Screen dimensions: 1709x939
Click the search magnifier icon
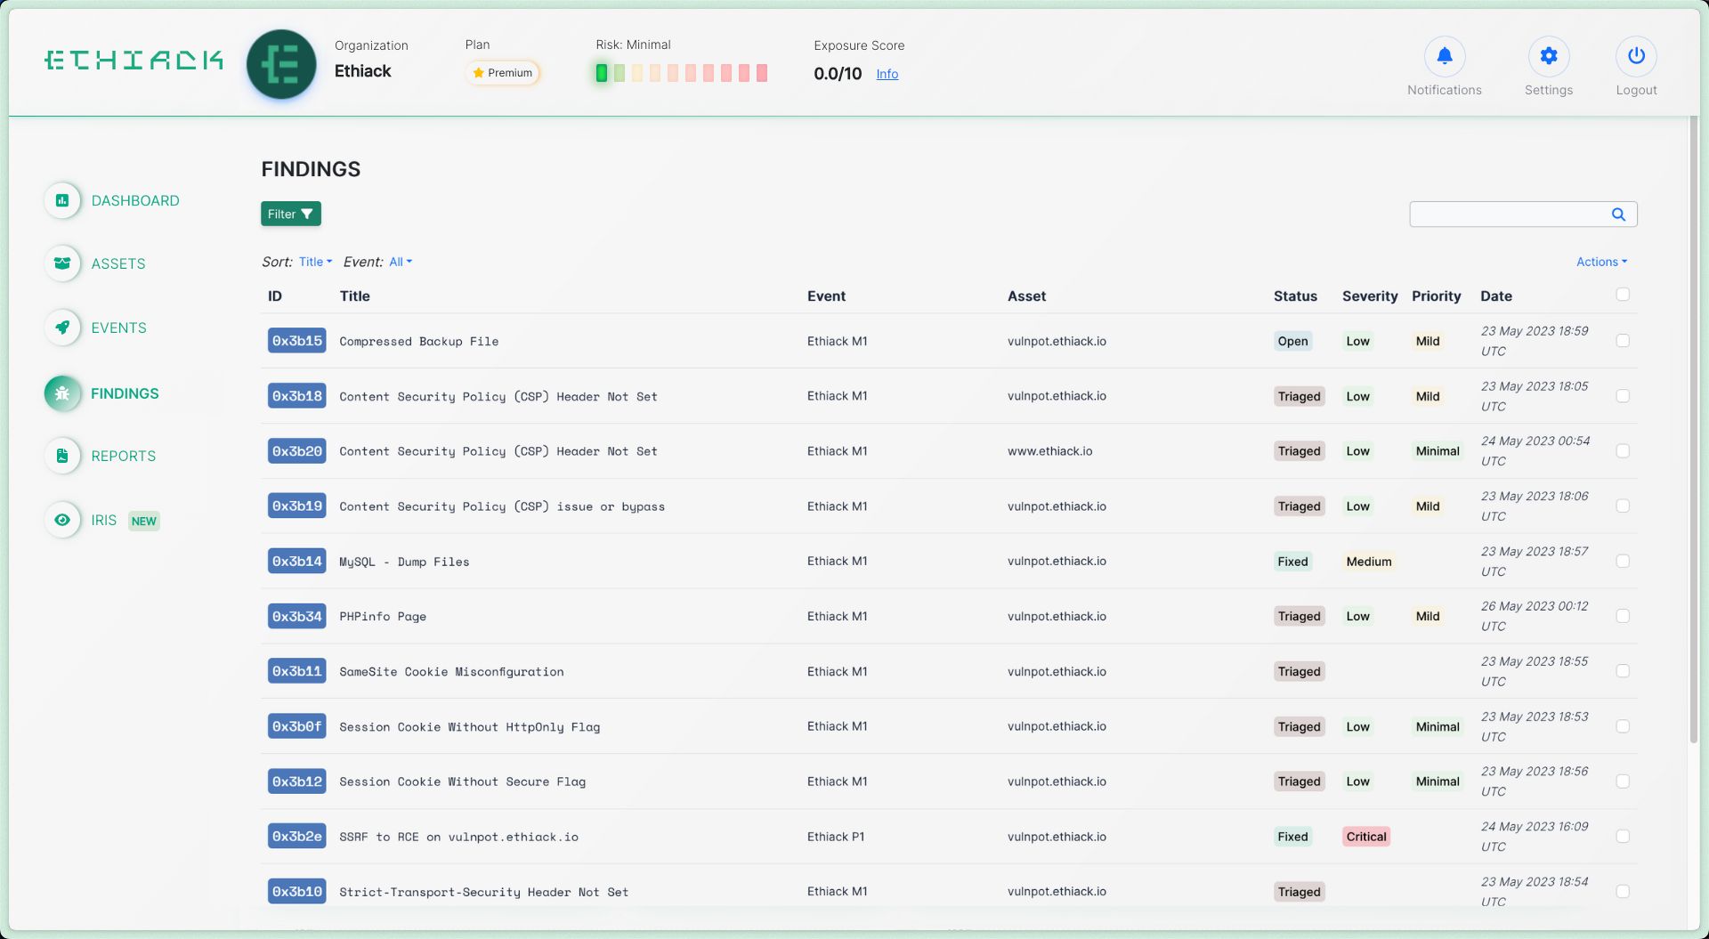(x=1618, y=215)
